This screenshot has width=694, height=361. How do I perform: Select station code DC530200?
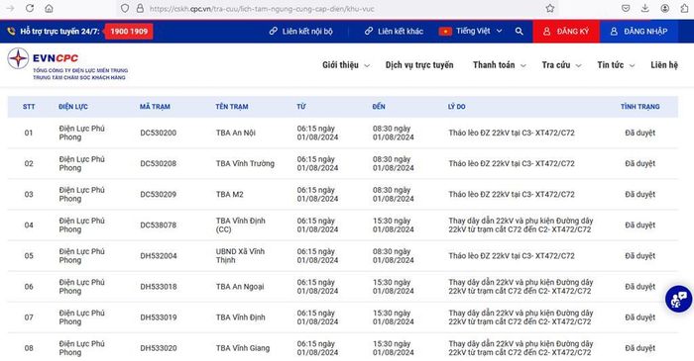pos(158,133)
